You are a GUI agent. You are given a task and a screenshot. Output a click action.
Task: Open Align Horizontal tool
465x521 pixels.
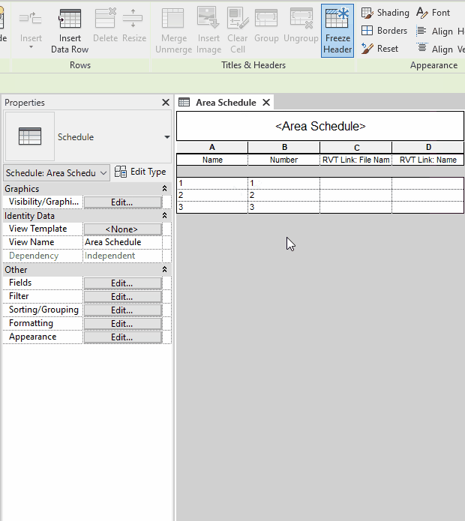point(440,31)
